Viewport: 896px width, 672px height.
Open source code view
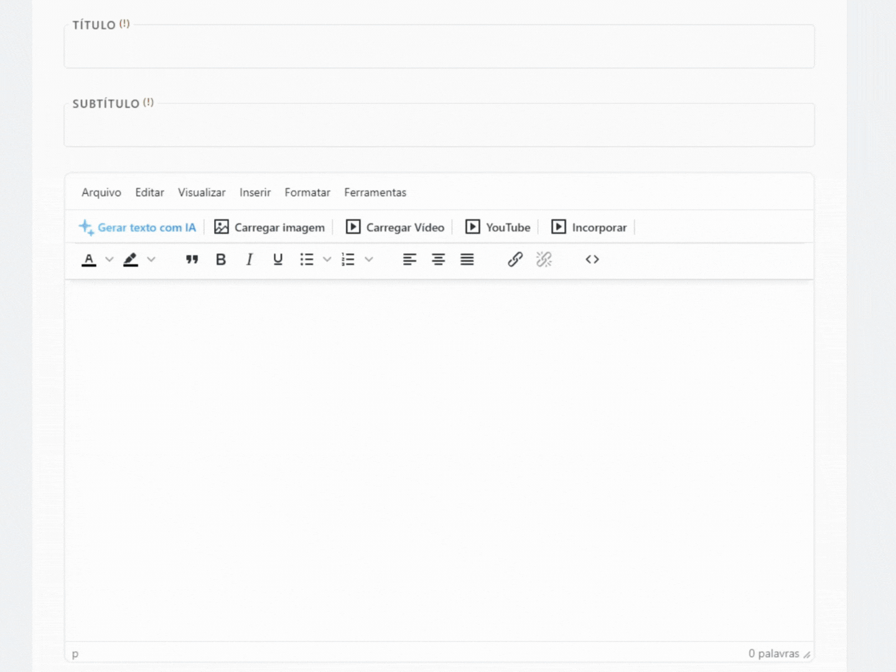click(592, 259)
